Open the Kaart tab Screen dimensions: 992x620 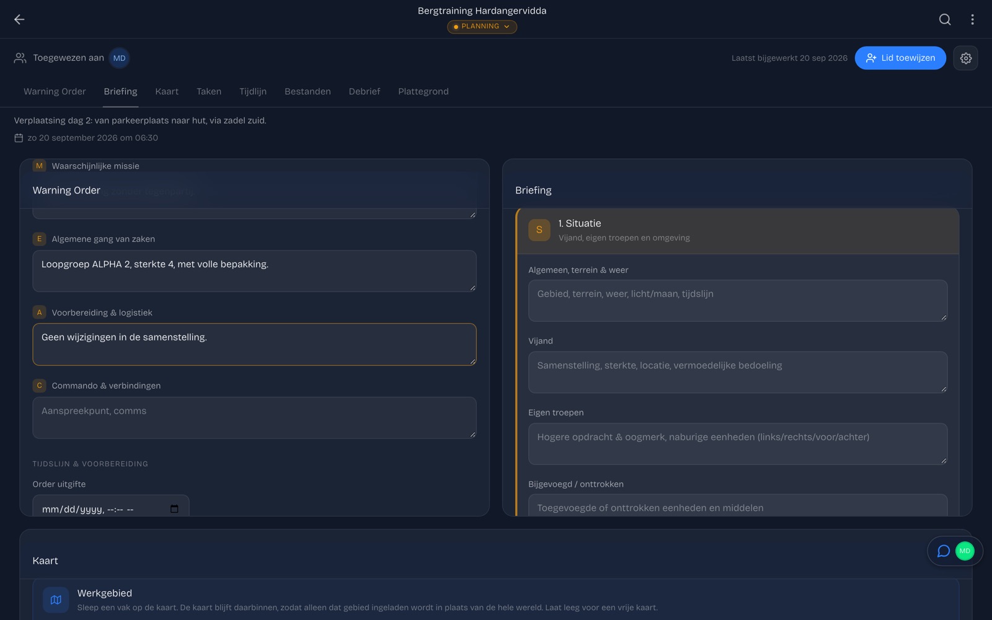click(167, 91)
